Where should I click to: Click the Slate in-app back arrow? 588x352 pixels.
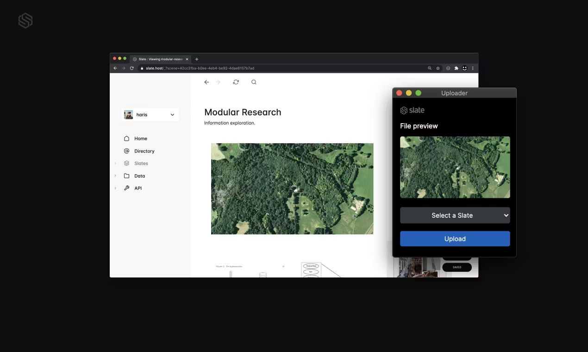(206, 82)
